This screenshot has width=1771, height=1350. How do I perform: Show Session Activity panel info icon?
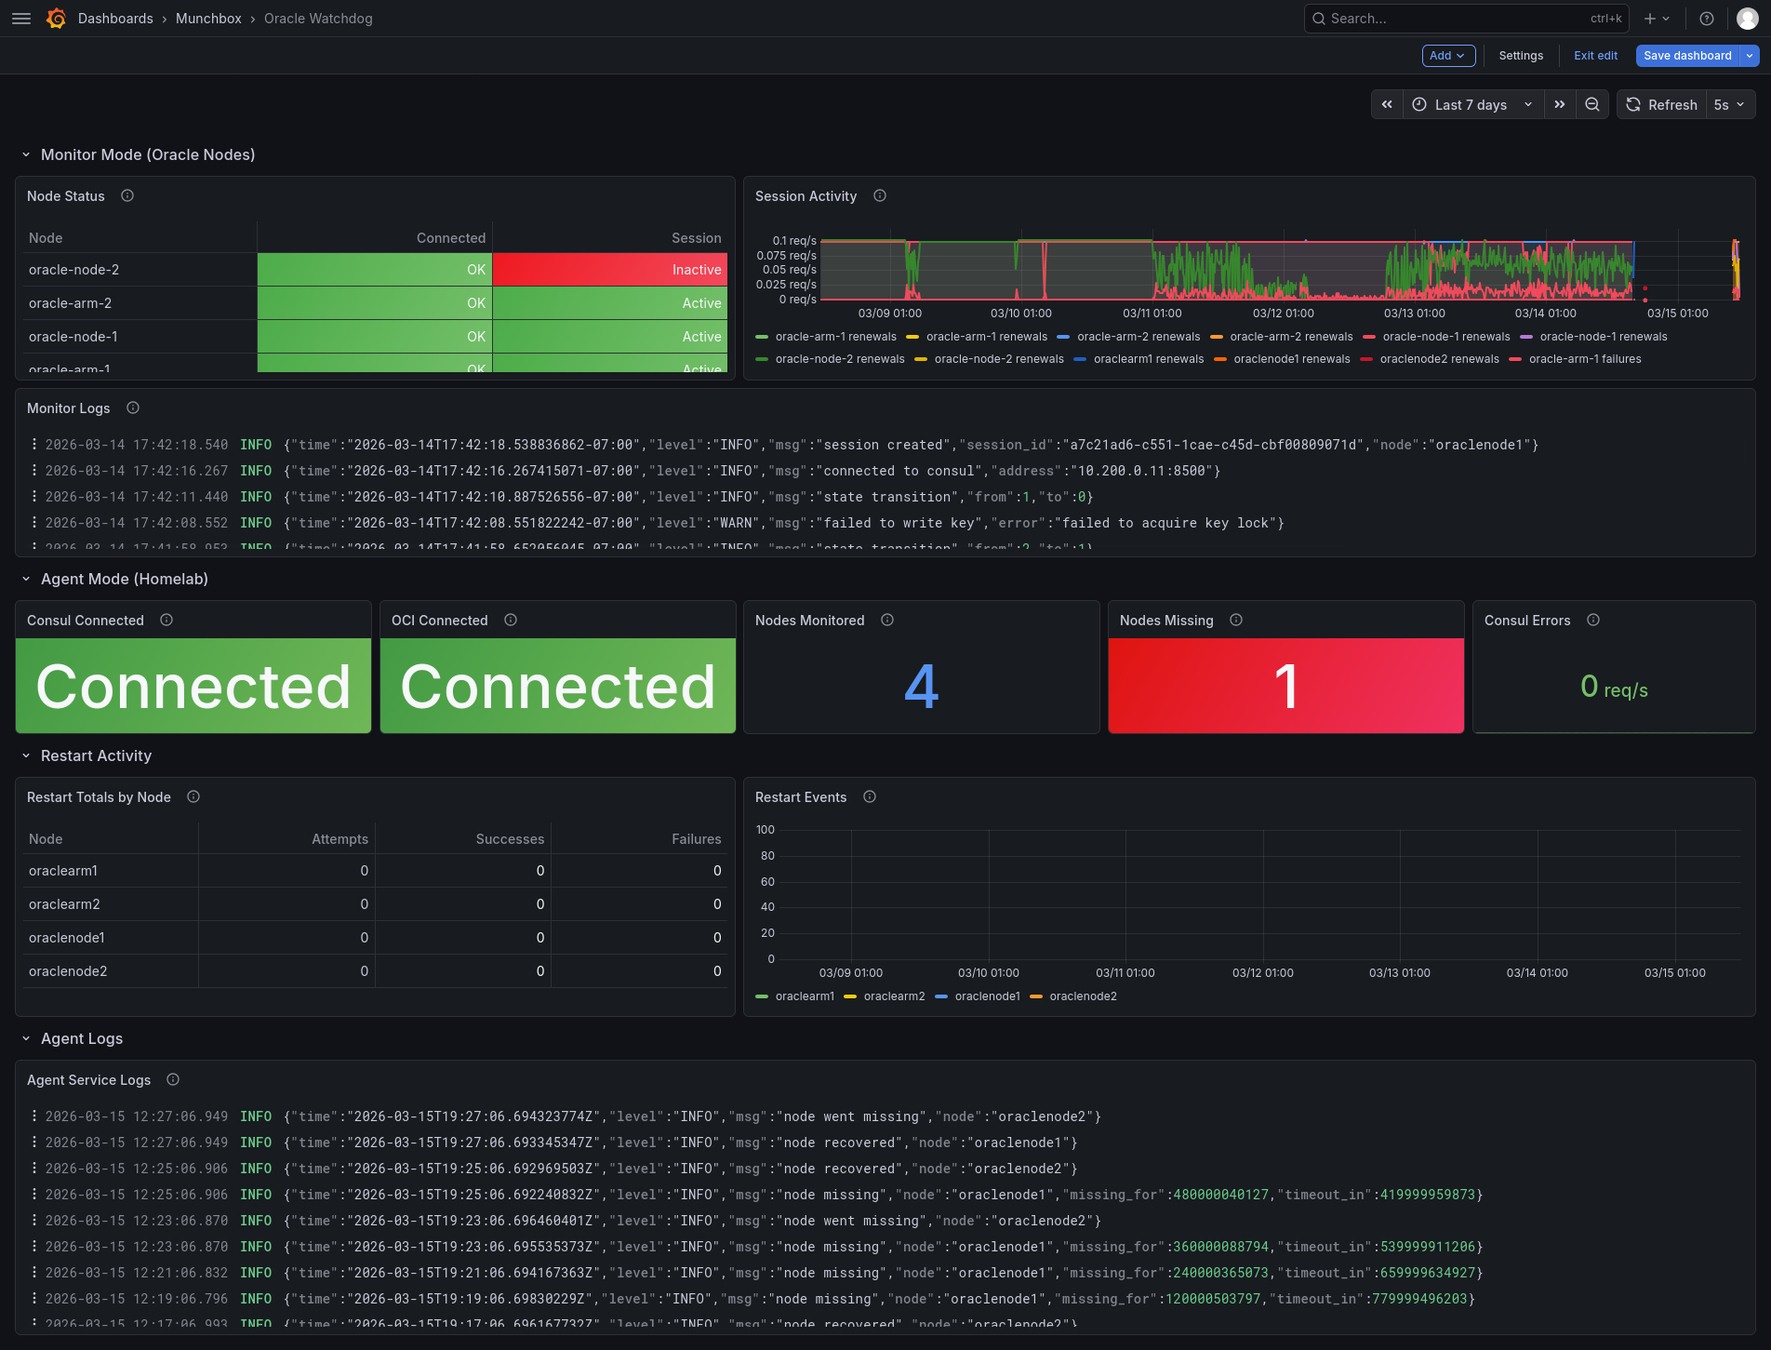pyautogui.click(x=880, y=196)
